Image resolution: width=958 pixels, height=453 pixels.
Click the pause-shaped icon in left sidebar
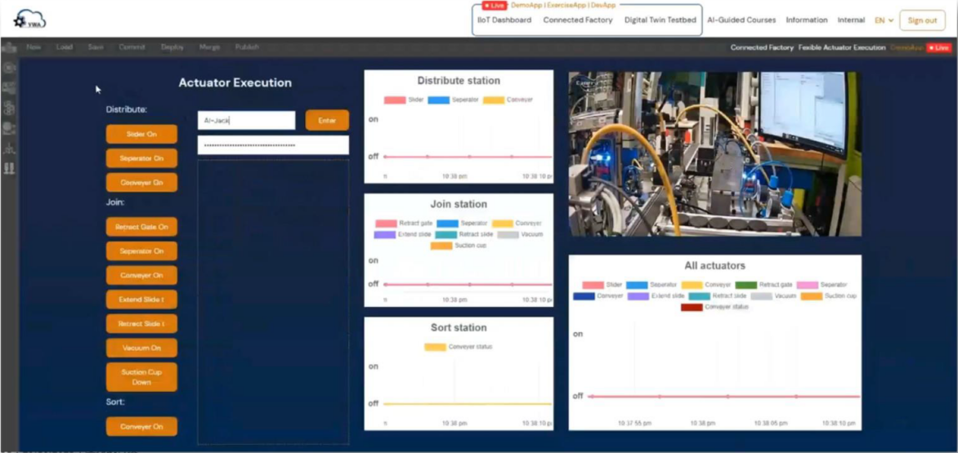click(x=10, y=168)
